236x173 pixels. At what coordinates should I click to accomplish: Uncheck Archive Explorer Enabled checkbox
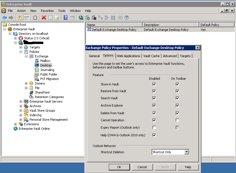pyautogui.click(x=154, y=105)
